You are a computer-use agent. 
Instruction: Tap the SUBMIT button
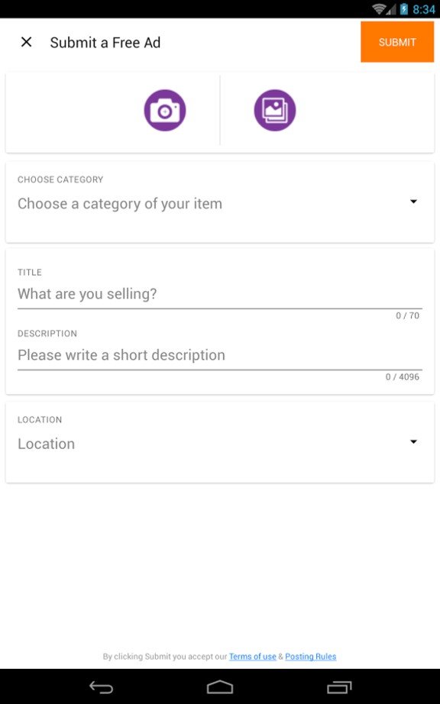tap(396, 42)
